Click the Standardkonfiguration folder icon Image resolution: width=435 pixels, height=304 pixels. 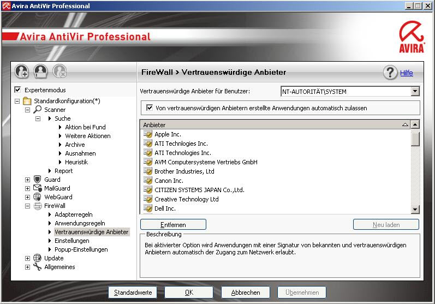tap(27, 100)
